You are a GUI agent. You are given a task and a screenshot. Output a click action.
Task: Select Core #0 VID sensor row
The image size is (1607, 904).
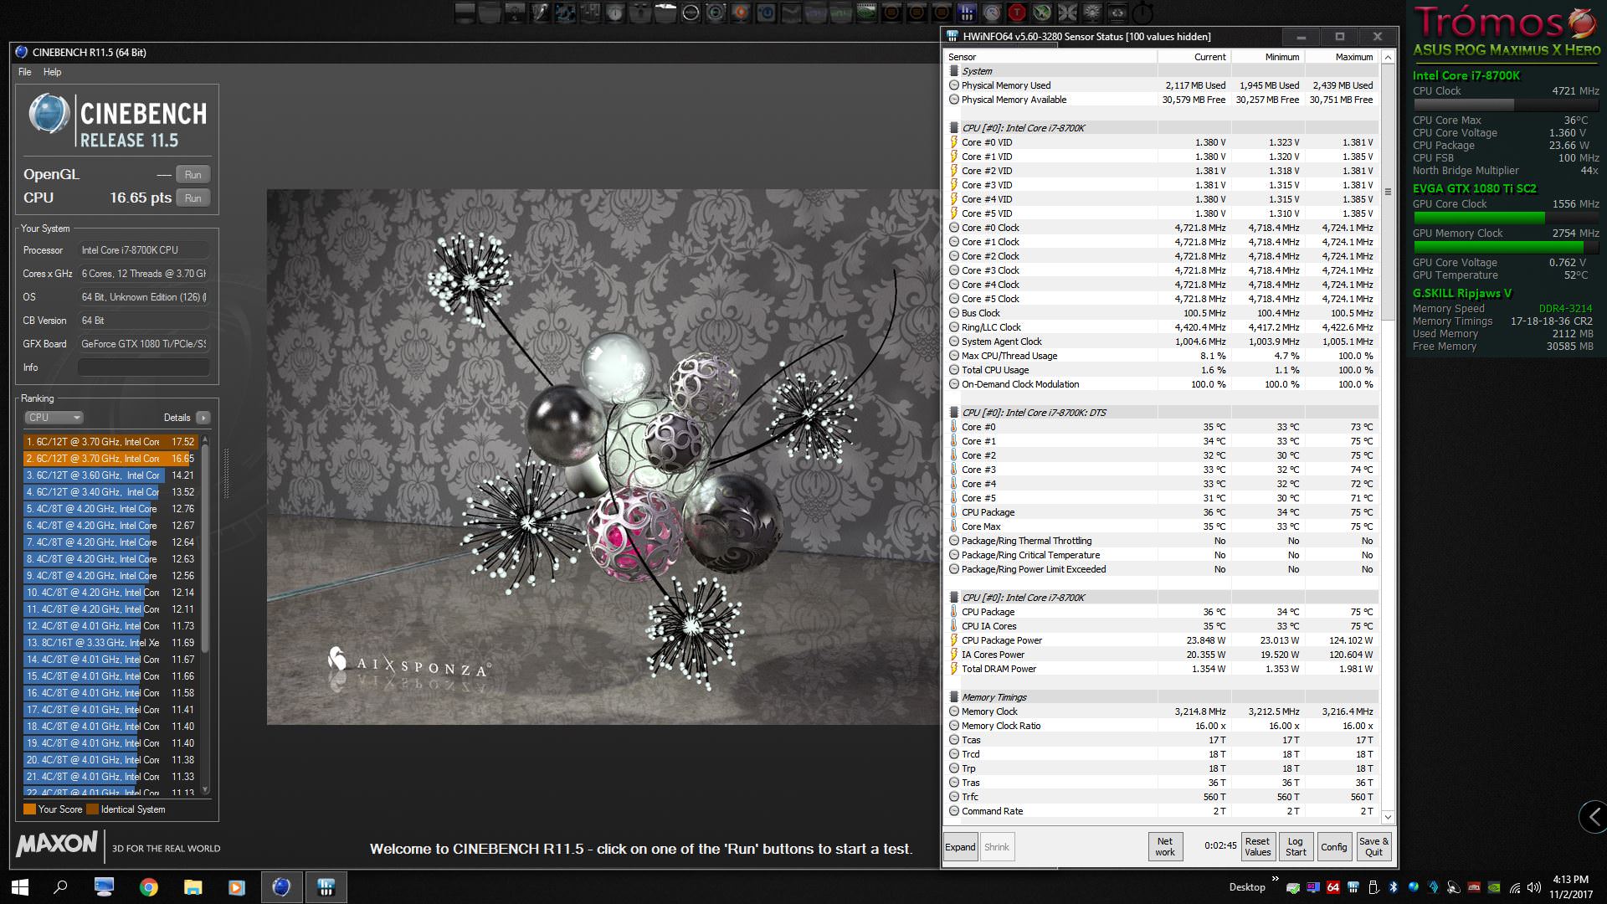[x=1162, y=142]
